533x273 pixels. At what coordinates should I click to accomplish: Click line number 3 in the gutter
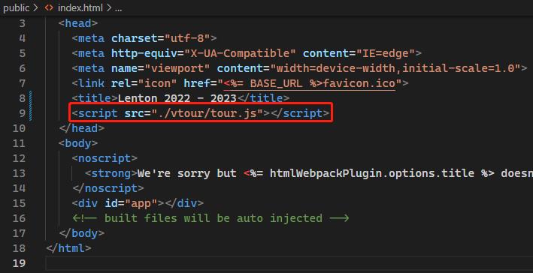22,23
